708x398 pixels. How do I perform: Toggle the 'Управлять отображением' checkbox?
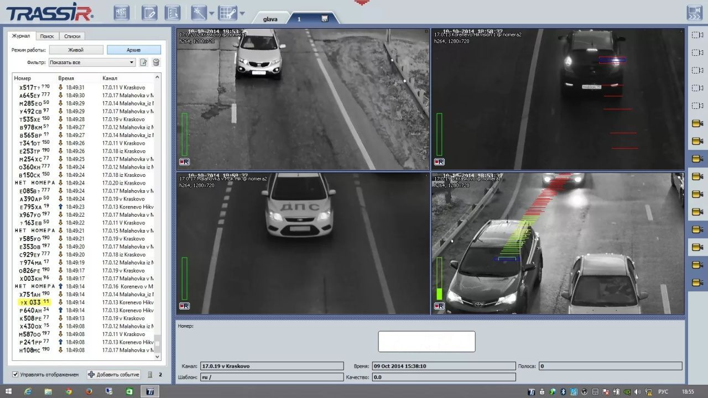coord(15,375)
